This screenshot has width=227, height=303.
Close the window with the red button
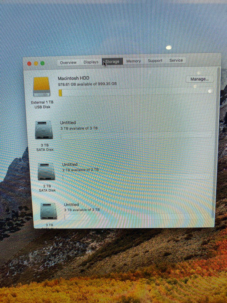pyautogui.click(x=29, y=64)
